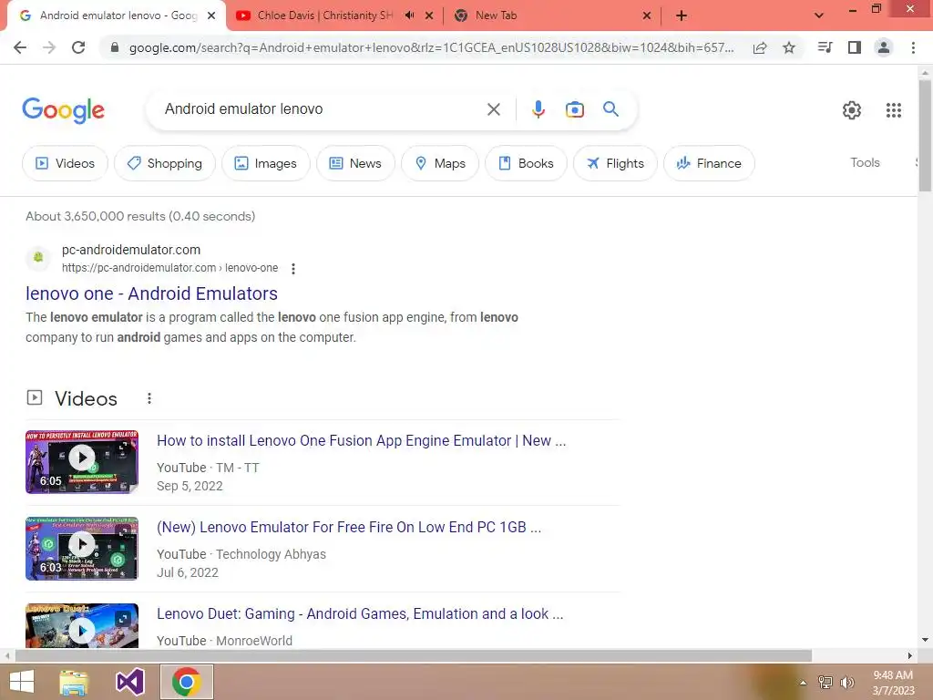Click the Chrome taskbar icon
The height and width of the screenshot is (700, 933).
click(186, 682)
